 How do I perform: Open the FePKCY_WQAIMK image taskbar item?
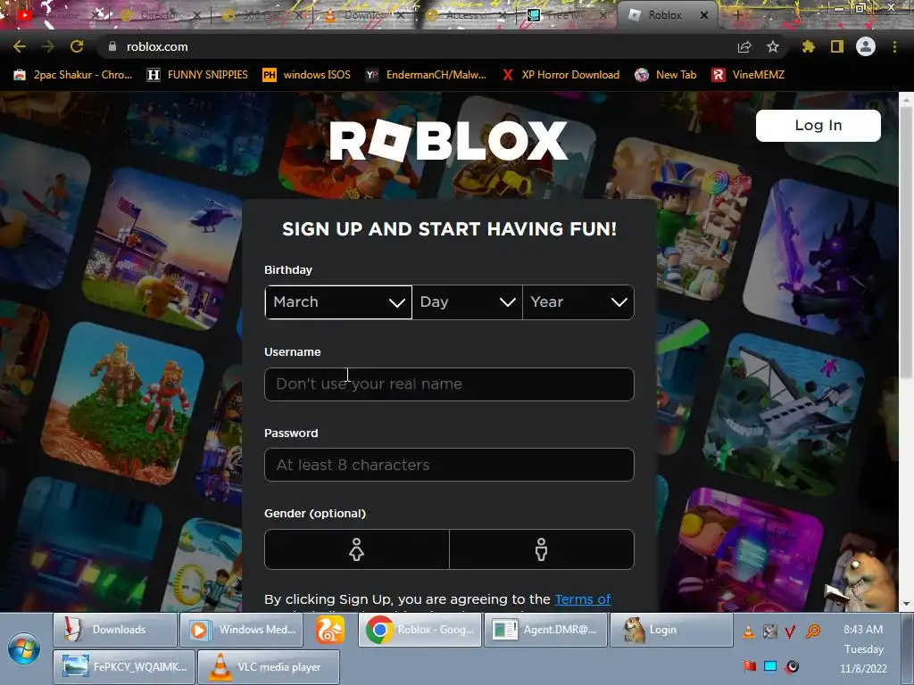(123, 667)
